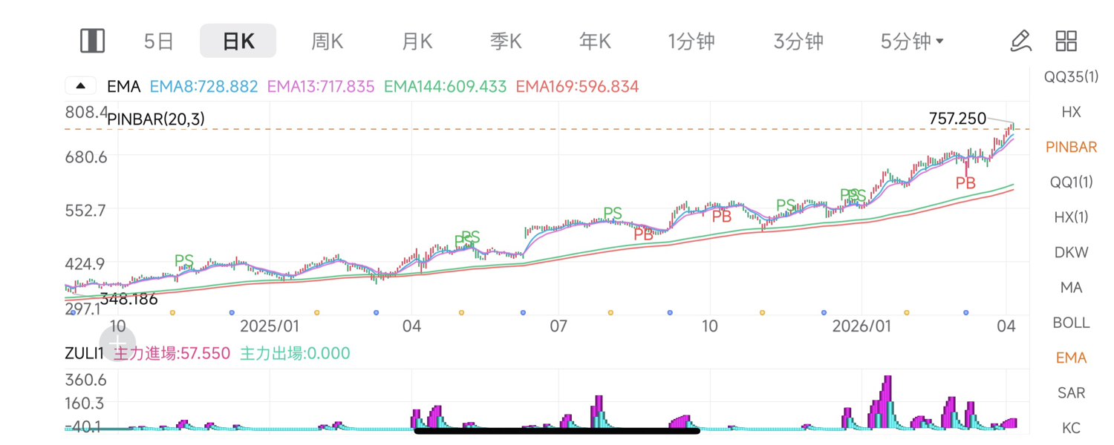Click the 757.250 price label
The image size is (1114, 445).
957,119
